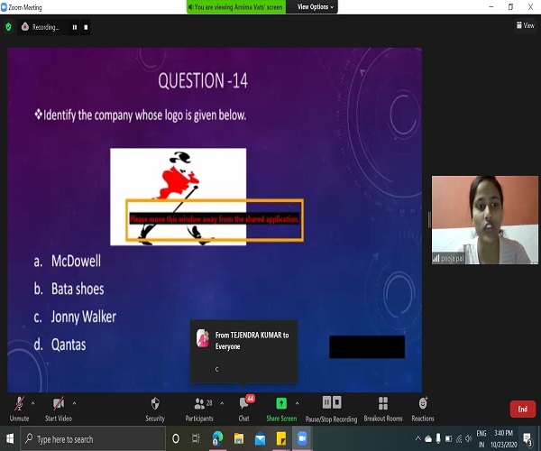Open Task View in taskbar

[196, 438]
